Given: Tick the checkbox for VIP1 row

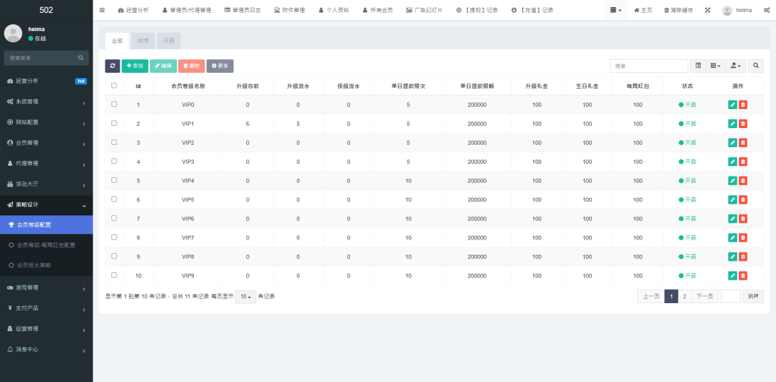Looking at the screenshot, I should click(114, 124).
